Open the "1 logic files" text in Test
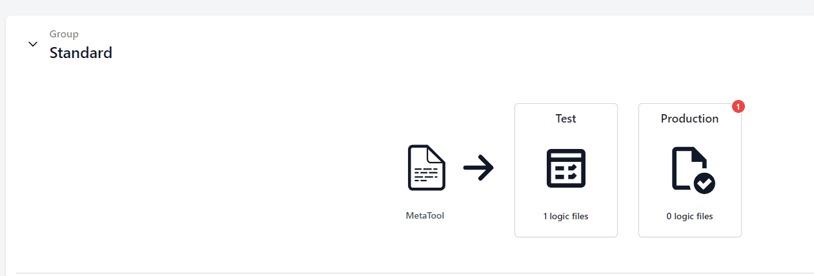The image size is (814, 276). (x=565, y=216)
